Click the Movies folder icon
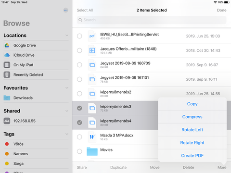This screenshot has width=231, height=173. click(92, 151)
